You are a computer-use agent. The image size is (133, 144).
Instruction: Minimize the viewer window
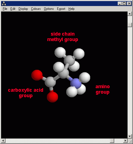click(x=120, y=4)
